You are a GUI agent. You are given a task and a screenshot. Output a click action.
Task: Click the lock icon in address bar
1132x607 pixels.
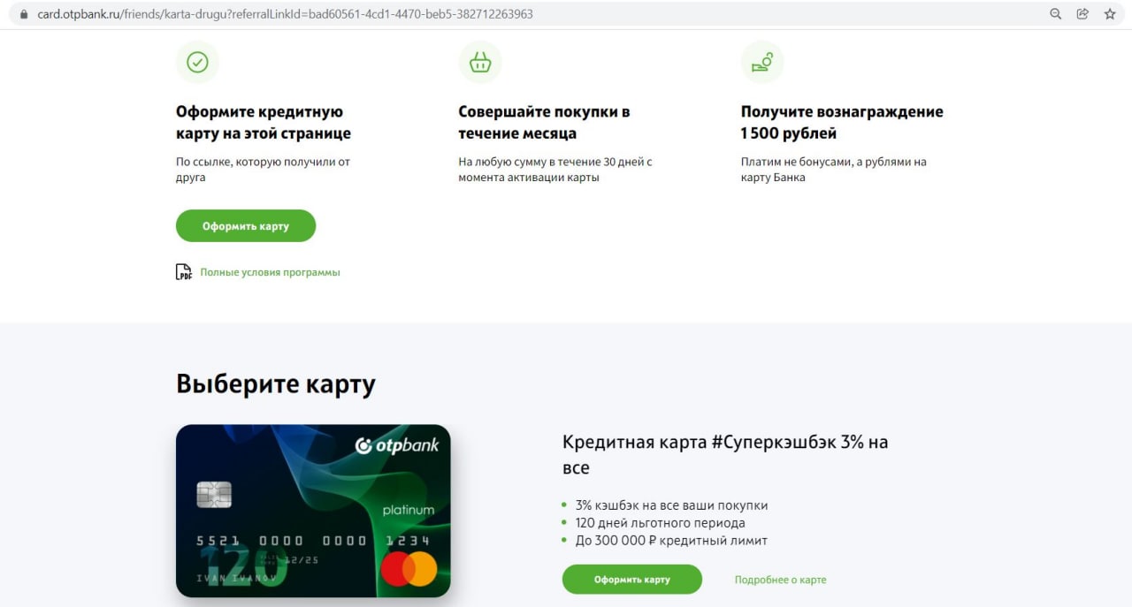click(24, 14)
